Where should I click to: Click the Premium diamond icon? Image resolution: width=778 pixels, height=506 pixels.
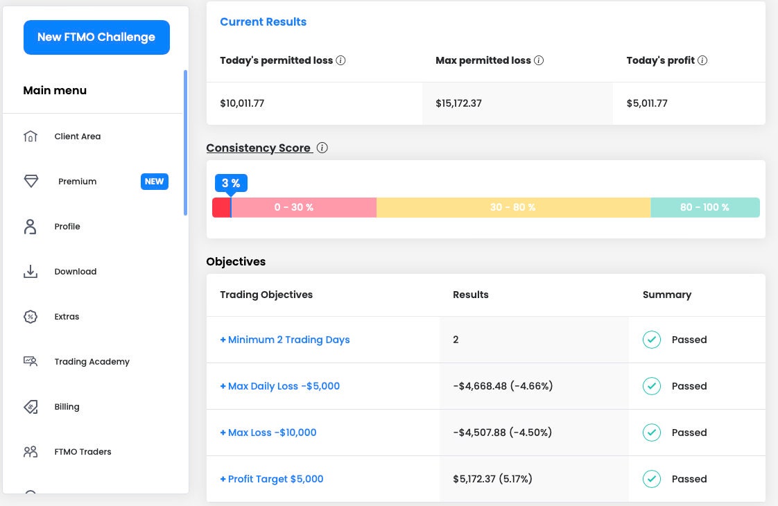tap(31, 181)
